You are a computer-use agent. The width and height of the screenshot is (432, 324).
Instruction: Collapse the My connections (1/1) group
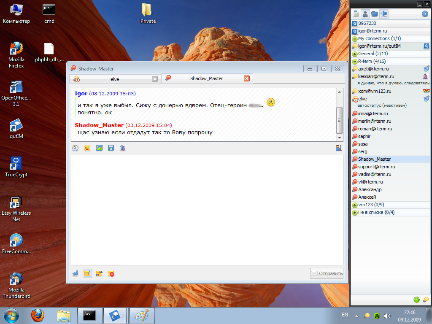click(355, 38)
